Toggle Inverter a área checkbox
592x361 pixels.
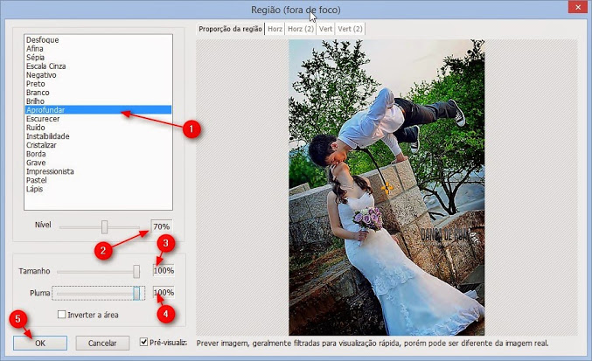(62, 315)
